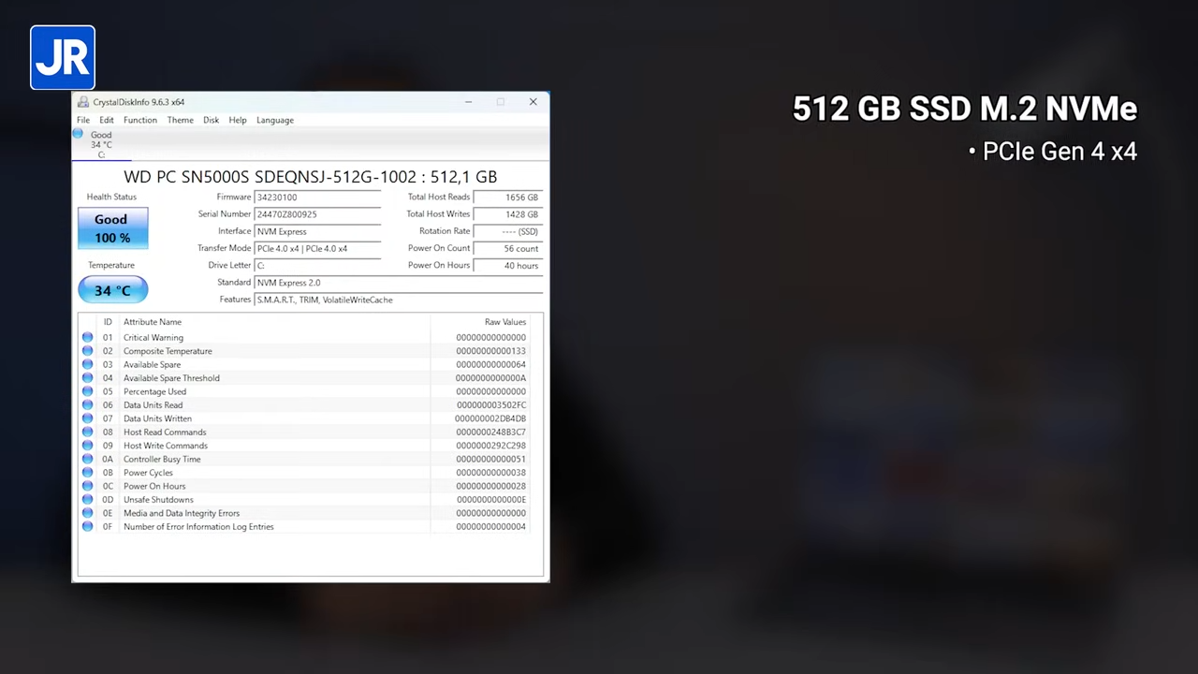Open the Disk selection menu
Image resolution: width=1198 pixels, height=674 pixels.
[211, 120]
